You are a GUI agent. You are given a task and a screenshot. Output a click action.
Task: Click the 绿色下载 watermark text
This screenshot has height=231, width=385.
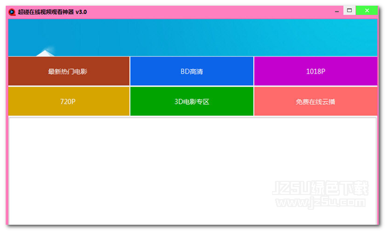(342, 189)
